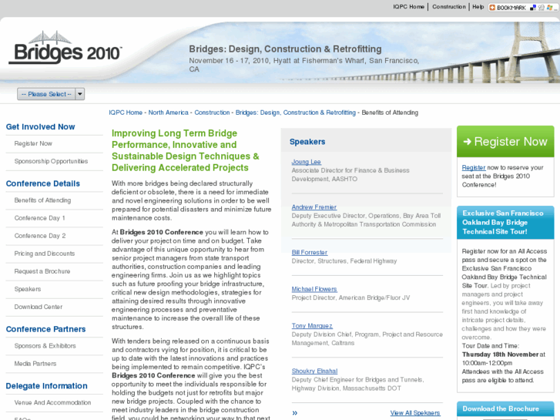Click the View All Speakers link
Screen dimensions: 560x420
pos(415,413)
